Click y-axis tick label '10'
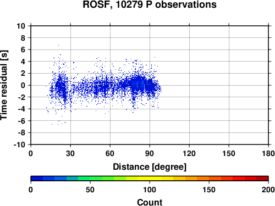 click(x=21, y=26)
